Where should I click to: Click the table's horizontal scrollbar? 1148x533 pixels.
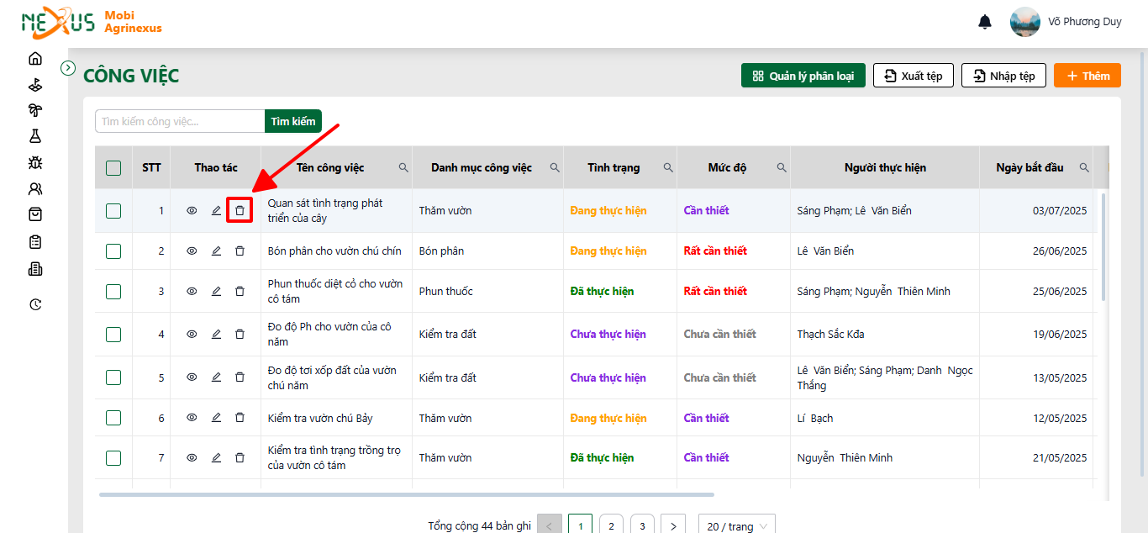[406, 494]
